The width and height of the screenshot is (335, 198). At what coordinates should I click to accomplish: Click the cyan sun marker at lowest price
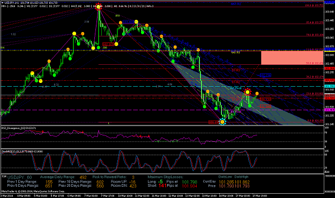[222, 122]
